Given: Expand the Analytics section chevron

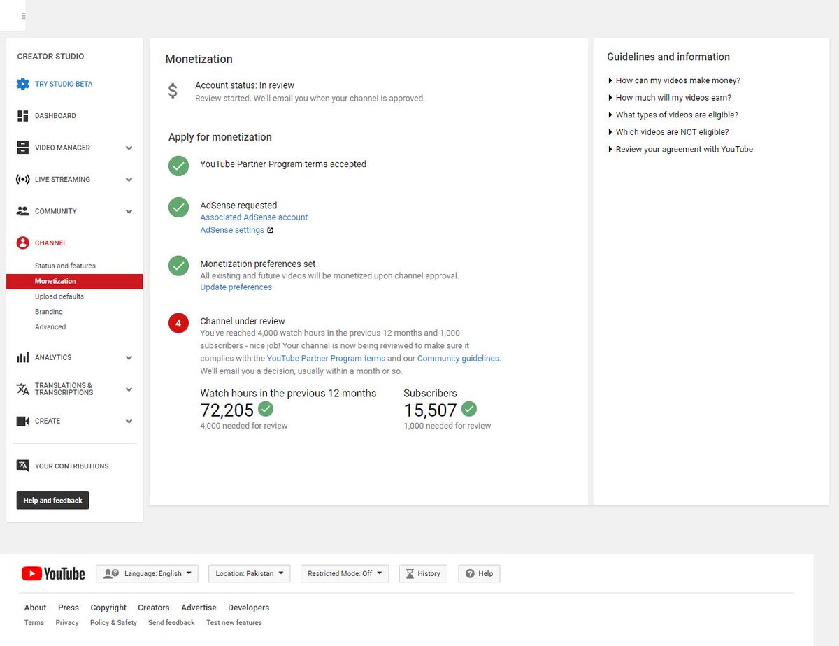Looking at the screenshot, I should coord(129,358).
